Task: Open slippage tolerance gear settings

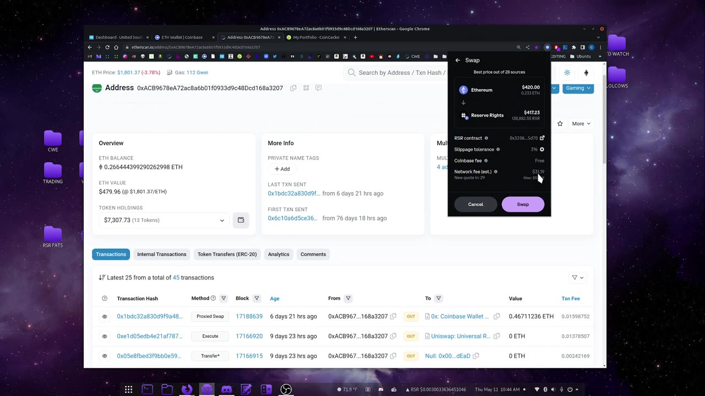Action: [542, 150]
